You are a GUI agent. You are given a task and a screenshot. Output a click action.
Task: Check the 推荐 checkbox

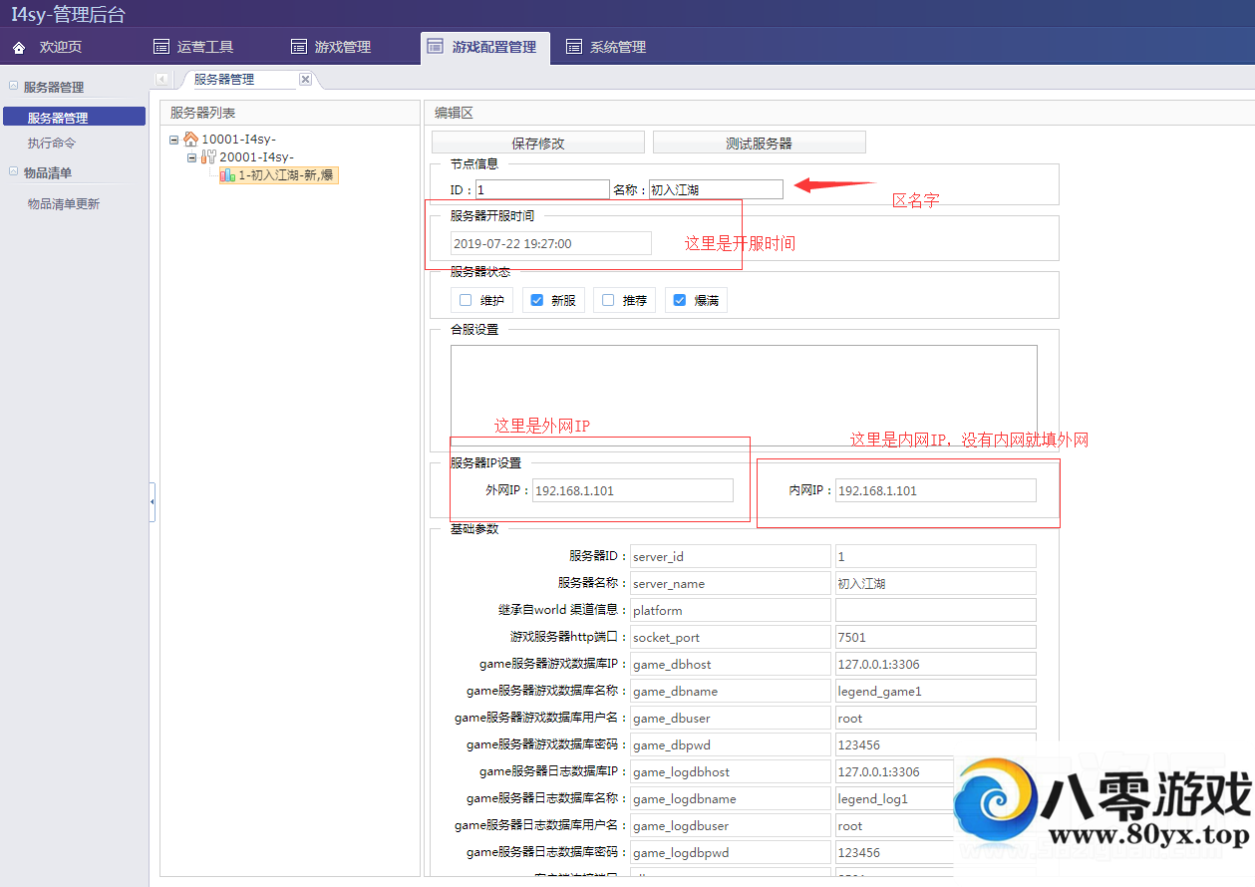coord(609,300)
